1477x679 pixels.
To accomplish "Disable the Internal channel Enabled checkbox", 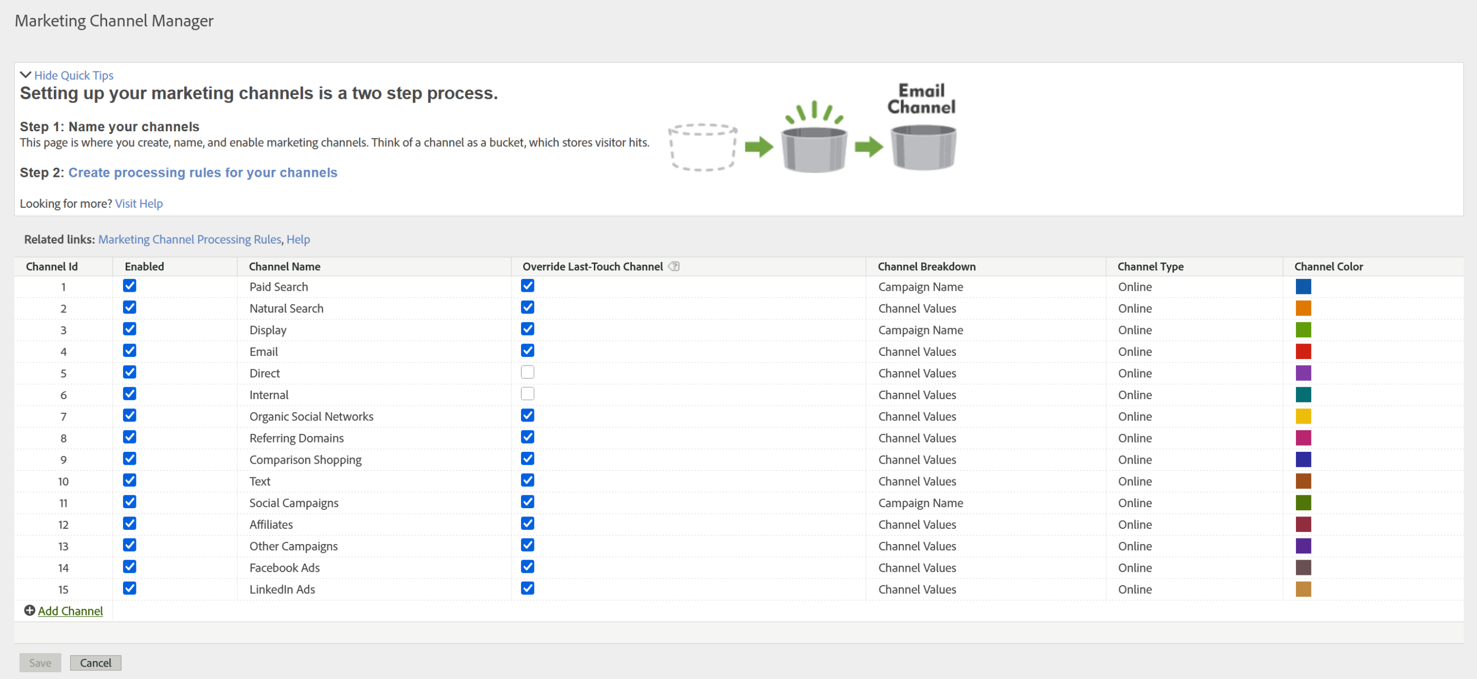I will tap(130, 393).
